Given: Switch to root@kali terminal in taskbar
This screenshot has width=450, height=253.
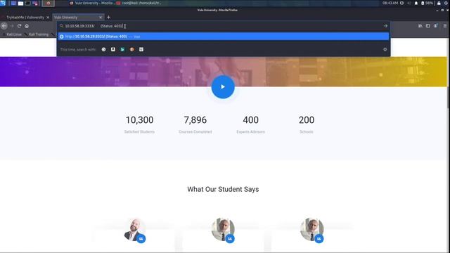Looking at the screenshot, I should tap(139, 3).
